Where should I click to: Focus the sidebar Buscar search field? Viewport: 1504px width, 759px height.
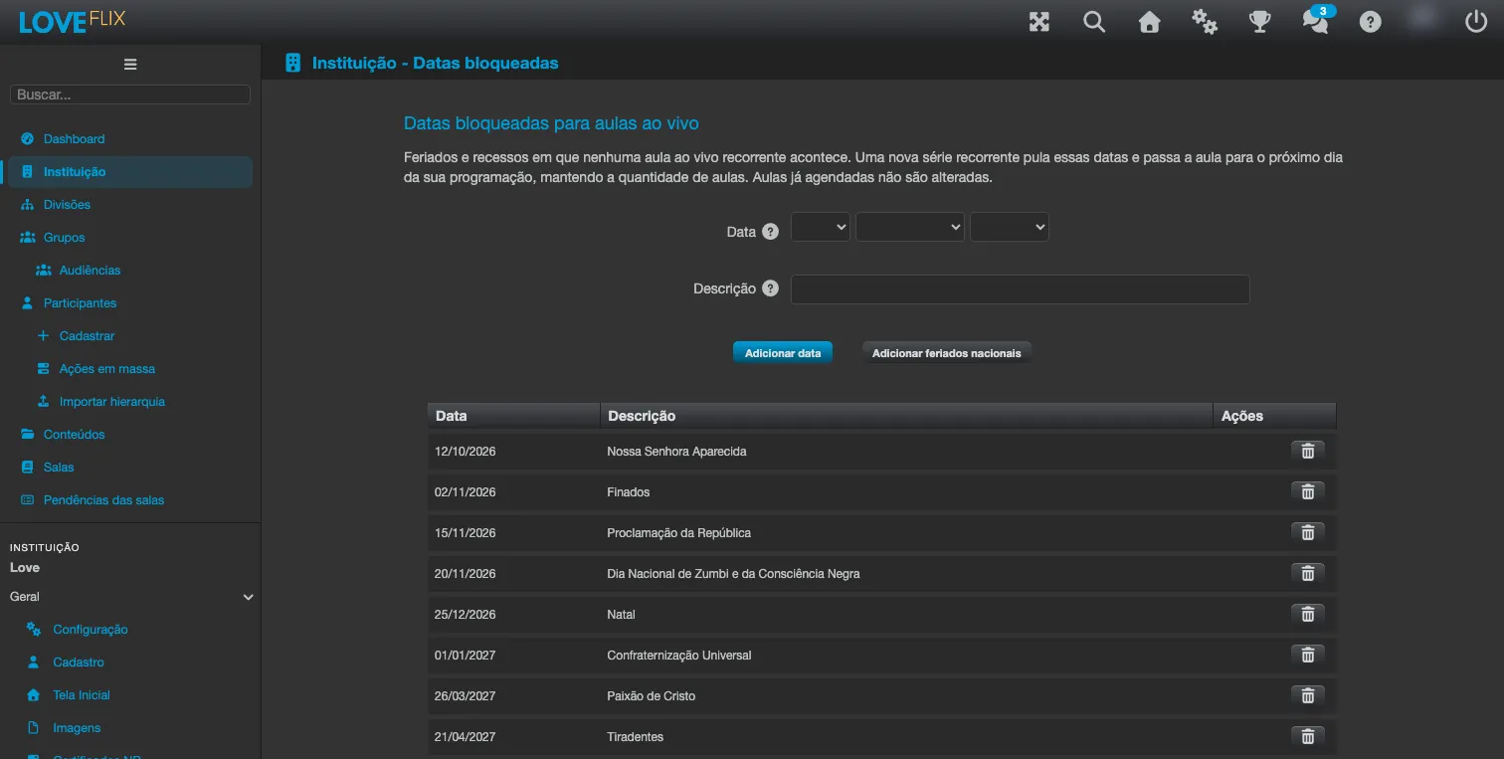click(x=130, y=95)
